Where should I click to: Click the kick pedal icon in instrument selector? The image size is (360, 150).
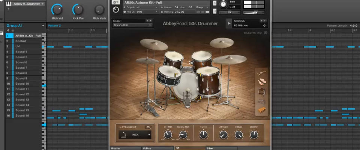click(x=123, y=135)
